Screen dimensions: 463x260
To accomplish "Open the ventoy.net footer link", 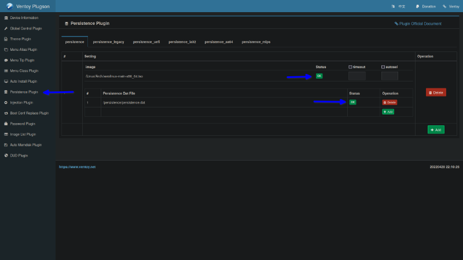I will [x=77, y=166].
